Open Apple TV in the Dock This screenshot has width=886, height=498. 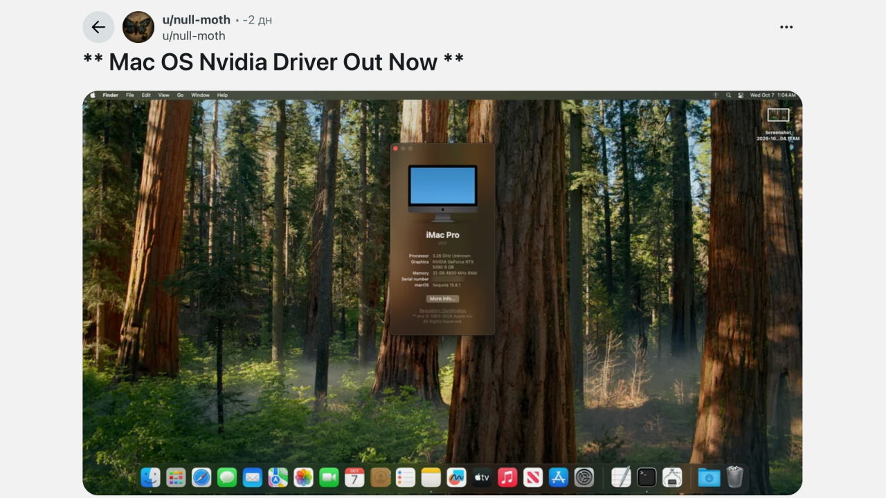click(482, 477)
